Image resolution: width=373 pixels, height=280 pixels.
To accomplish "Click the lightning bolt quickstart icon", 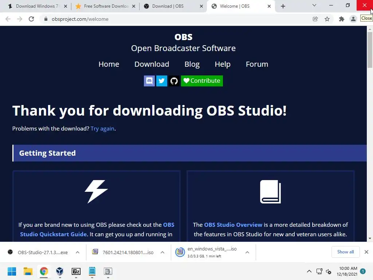I will pyautogui.click(x=96, y=192).
